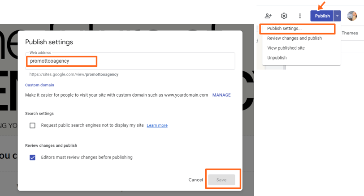Switch to the Themes tab
This screenshot has width=364, height=196.
click(350, 33)
